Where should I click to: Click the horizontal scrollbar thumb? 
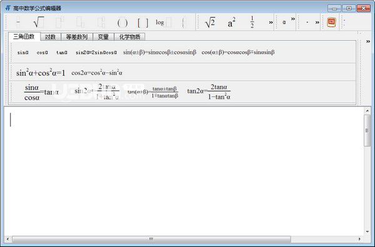point(151,239)
